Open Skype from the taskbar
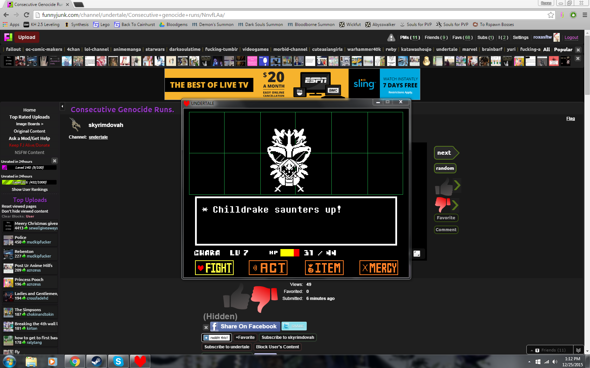590x368 pixels. 118,361
